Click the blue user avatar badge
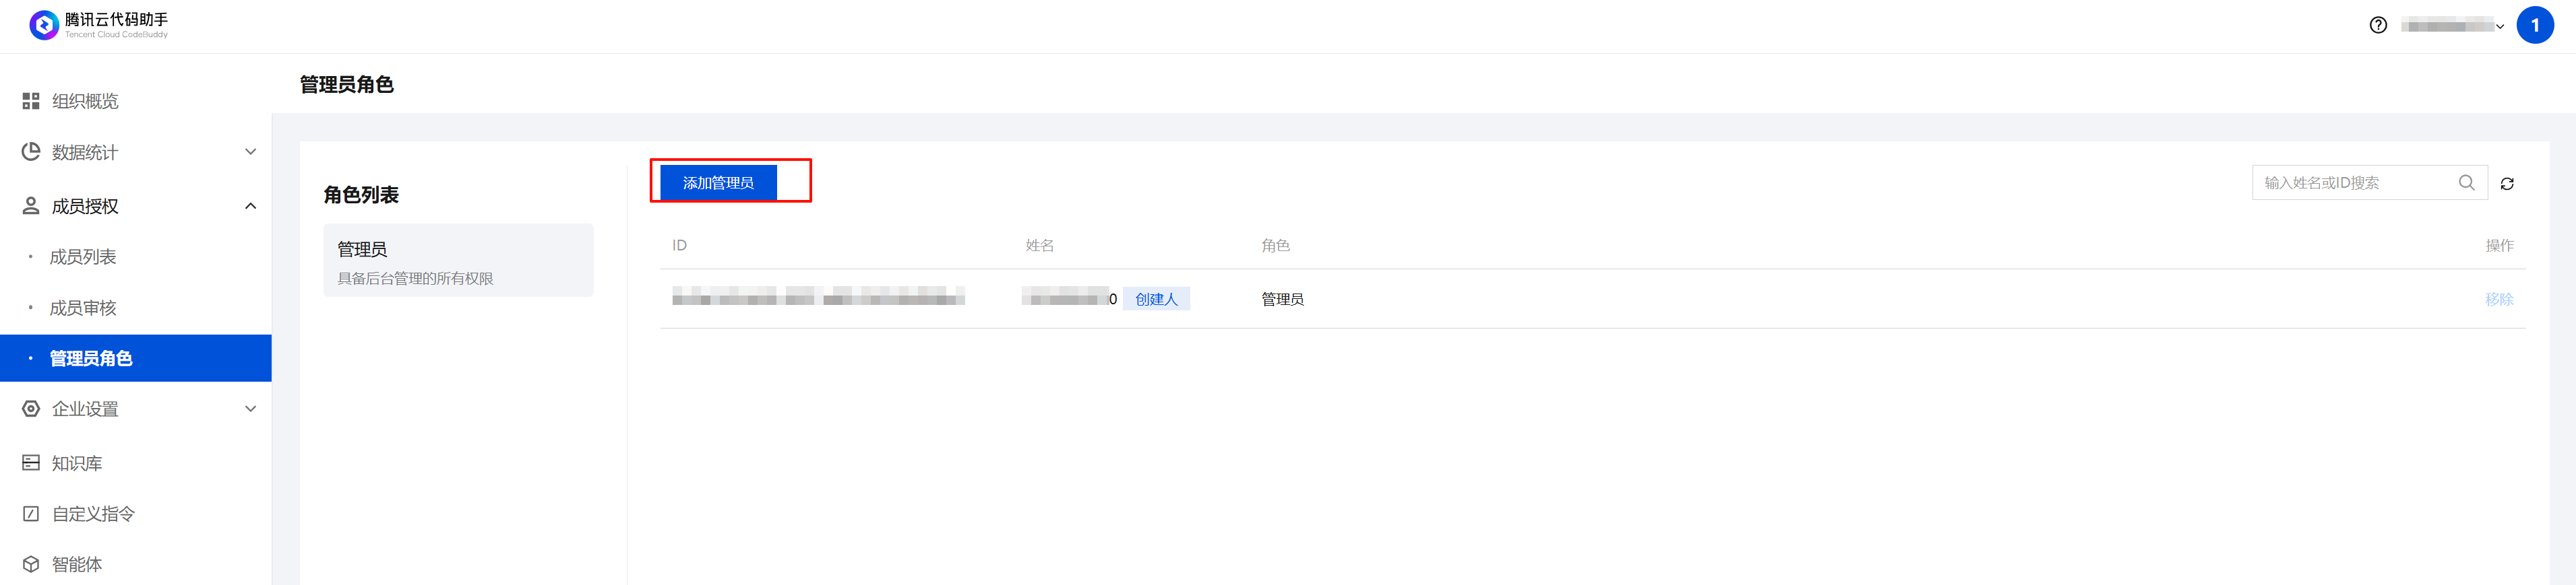The image size is (2576, 585). (2534, 26)
